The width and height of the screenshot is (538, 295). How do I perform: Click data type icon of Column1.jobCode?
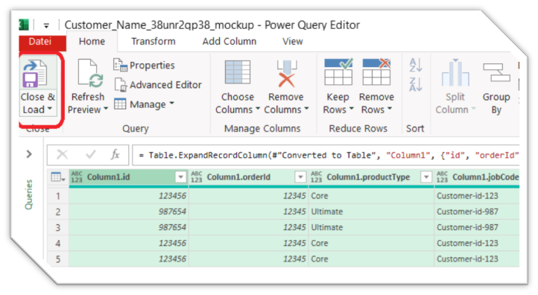[442, 177]
